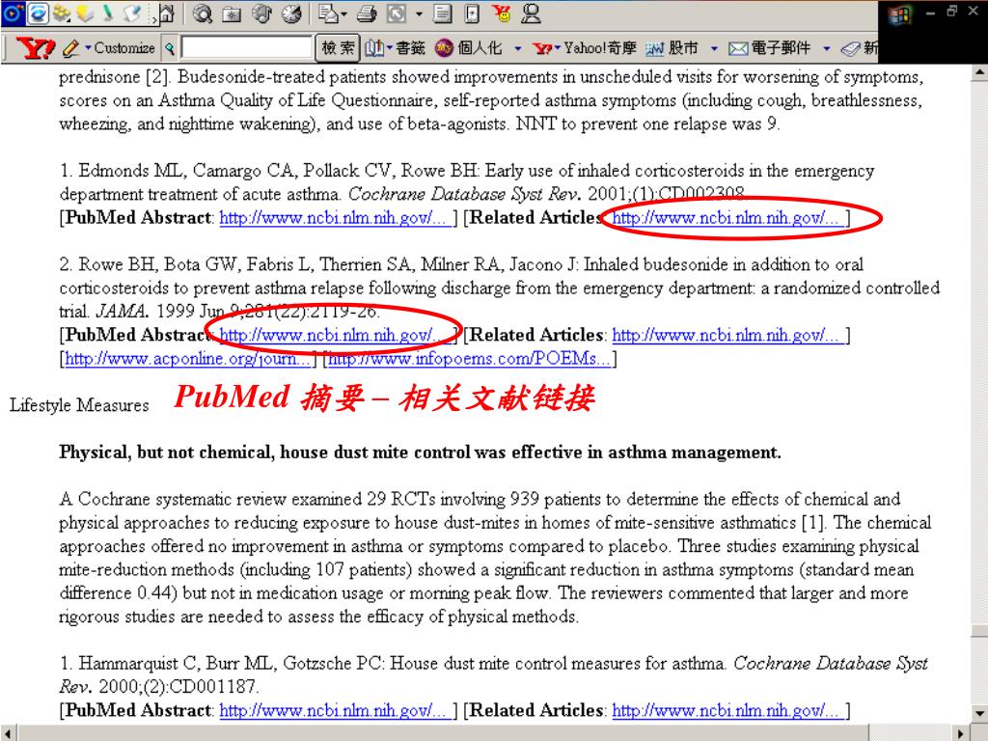
Task: Open the 電子郵件 mail item
Action: [781, 48]
